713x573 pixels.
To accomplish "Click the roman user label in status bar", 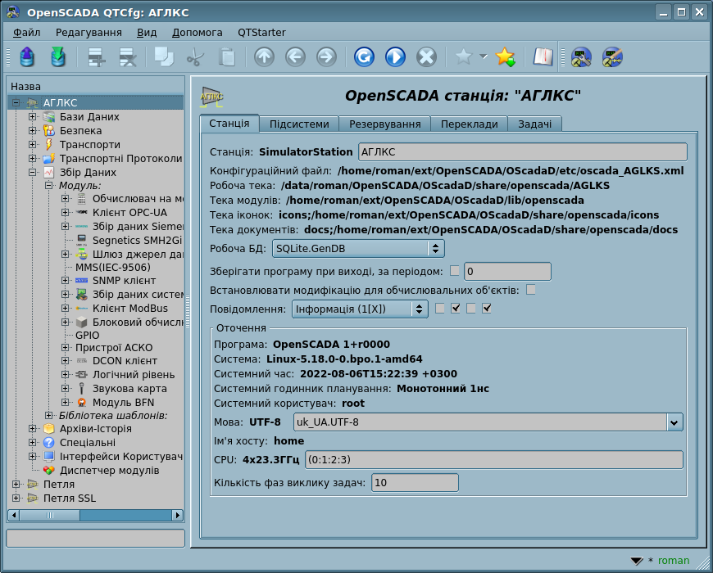I will tap(674, 561).
